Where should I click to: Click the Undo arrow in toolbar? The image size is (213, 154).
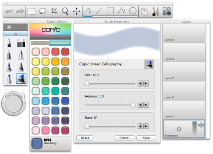9,11
